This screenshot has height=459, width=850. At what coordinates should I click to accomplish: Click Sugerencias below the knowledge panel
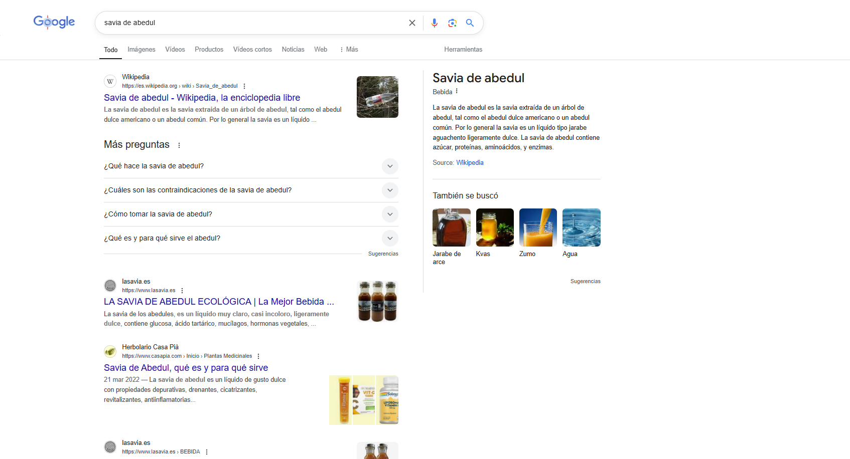coord(585,281)
